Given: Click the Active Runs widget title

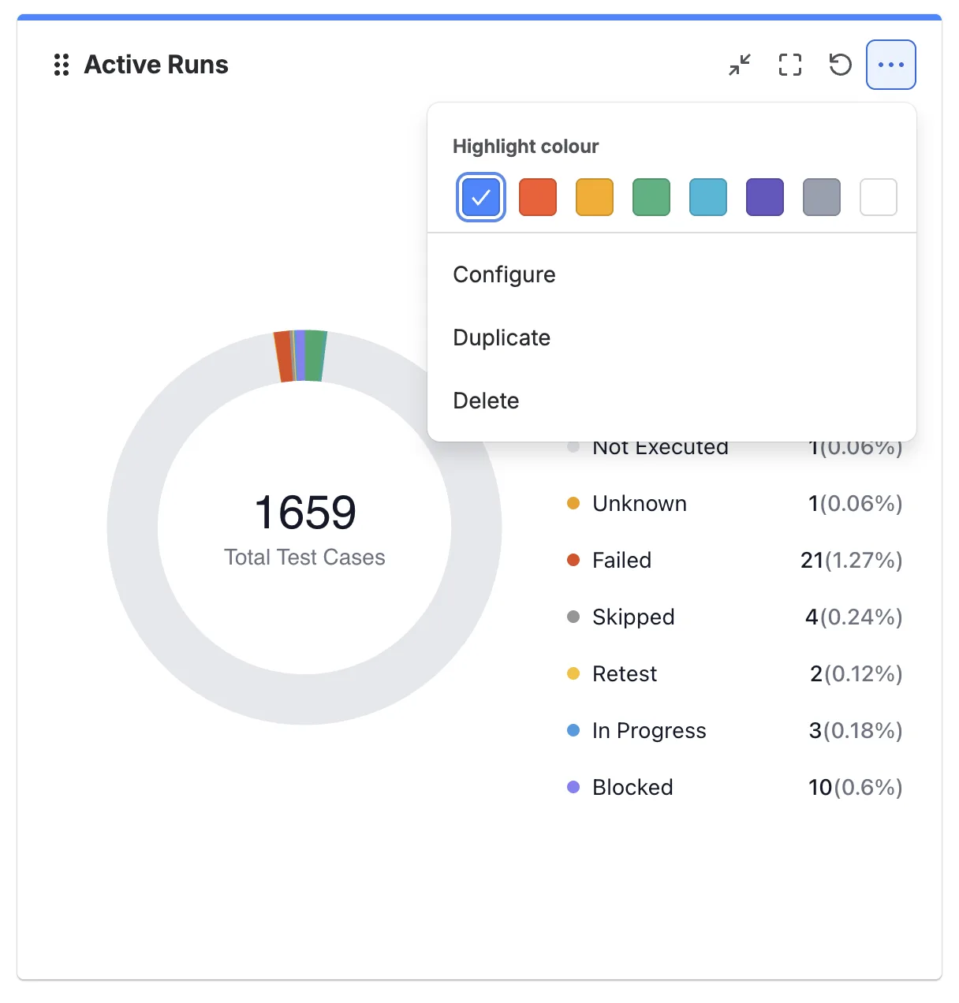Looking at the screenshot, I should coord(156,65).
